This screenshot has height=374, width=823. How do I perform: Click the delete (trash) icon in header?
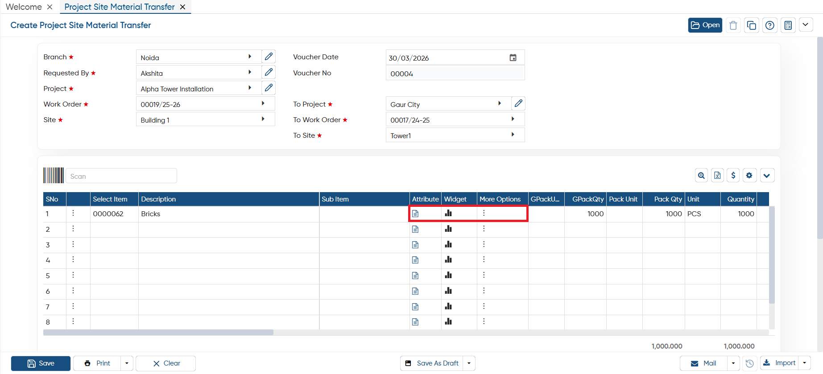click(x=733, y=25)
